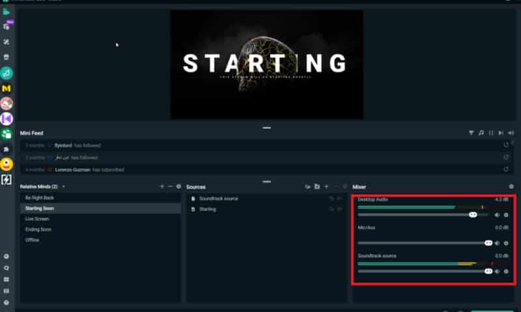Open the teal music note app in the sidebar

[7, 73]
